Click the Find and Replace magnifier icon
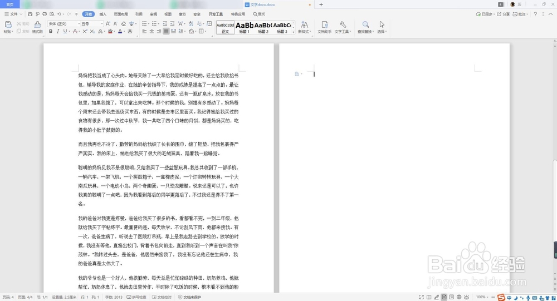557x301 pixels. pos(365,24)
